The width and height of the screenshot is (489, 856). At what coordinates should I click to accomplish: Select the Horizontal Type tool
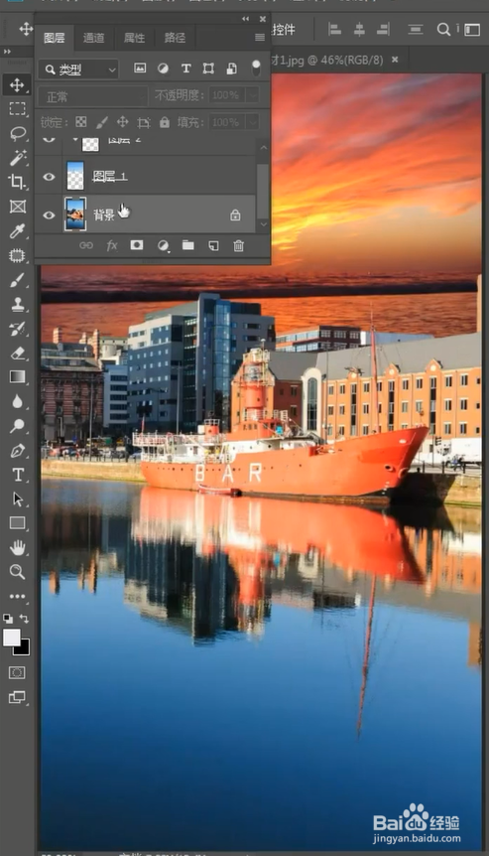(17, 475)
